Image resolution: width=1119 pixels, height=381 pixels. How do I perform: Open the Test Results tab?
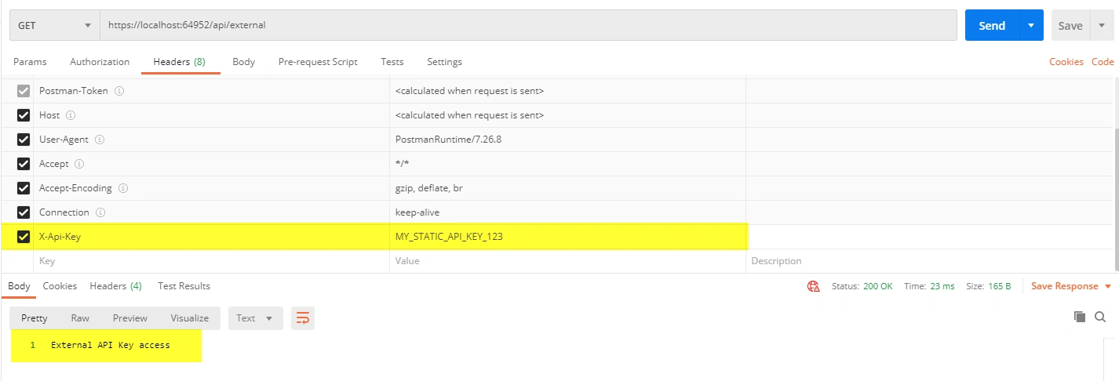pyautogui.click(x=184, y=286)
